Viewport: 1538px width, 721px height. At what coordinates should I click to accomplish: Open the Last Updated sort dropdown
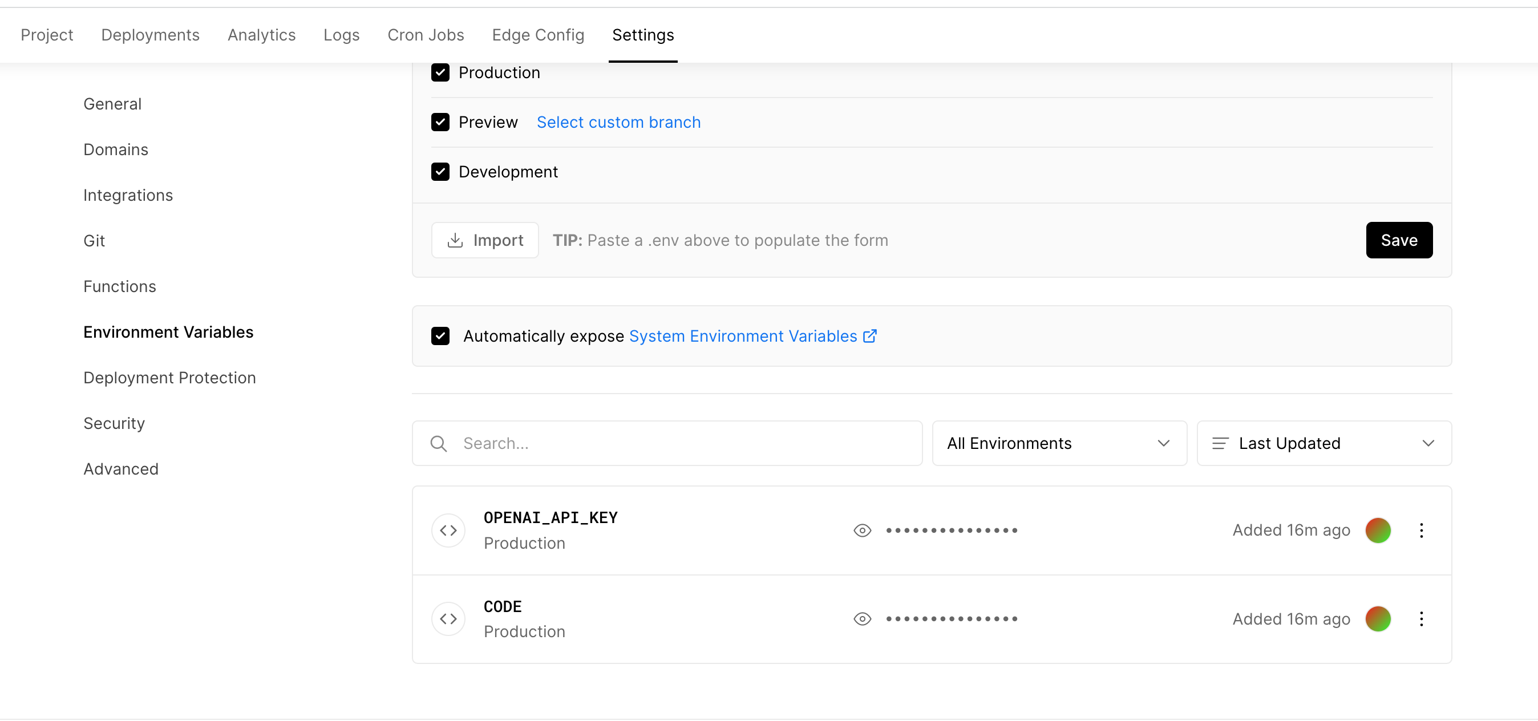(1324, 443)
